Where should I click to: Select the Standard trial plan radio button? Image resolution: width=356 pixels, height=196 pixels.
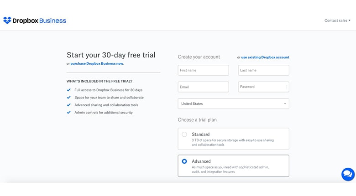click(x=184, y=134)
